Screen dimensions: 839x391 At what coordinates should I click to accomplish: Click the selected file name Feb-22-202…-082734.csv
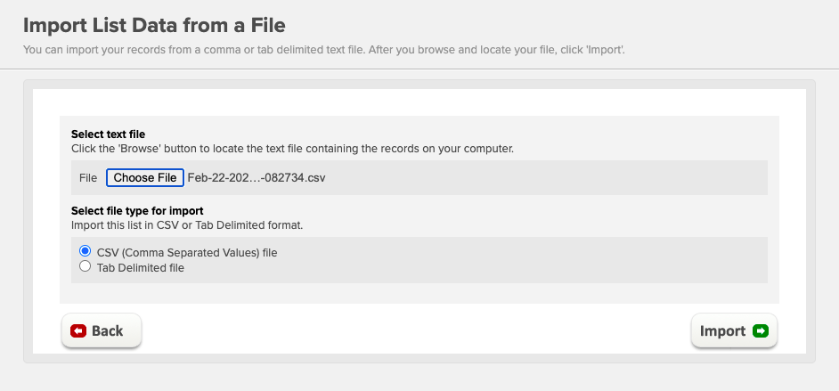tap(257, 177)
